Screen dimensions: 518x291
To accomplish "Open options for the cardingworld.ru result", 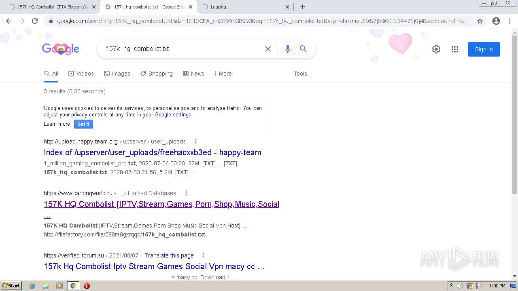I will pos(186,193).
